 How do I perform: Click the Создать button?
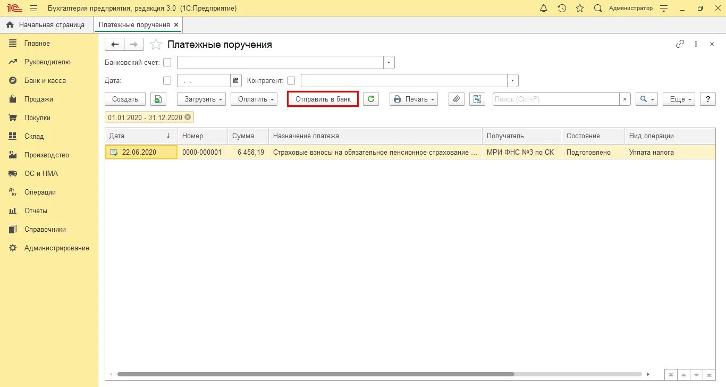coord(125,99)
